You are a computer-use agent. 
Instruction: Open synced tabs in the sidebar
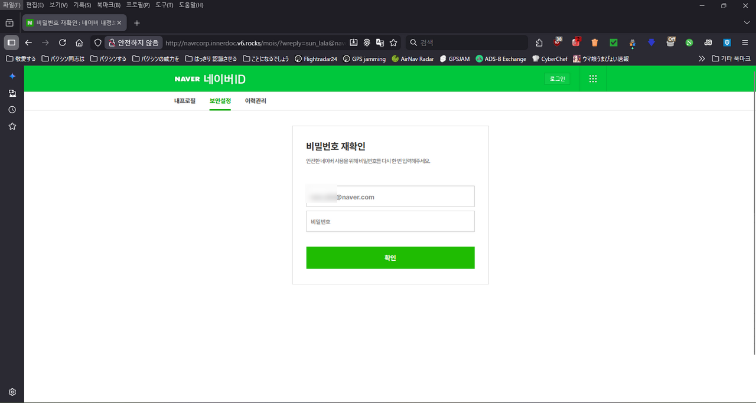coord(12,93)
